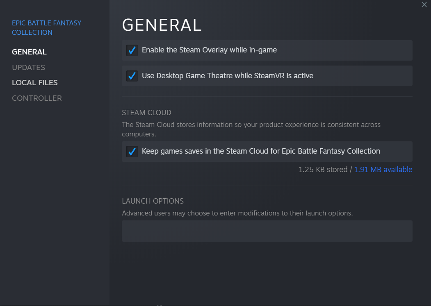
Task: Open the Local Files tab
Action: tap(34, 83)
